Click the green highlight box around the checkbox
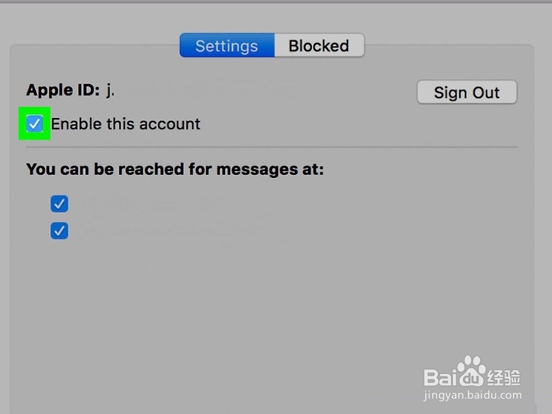Viewport: 552px width, 414px height. 34,123
